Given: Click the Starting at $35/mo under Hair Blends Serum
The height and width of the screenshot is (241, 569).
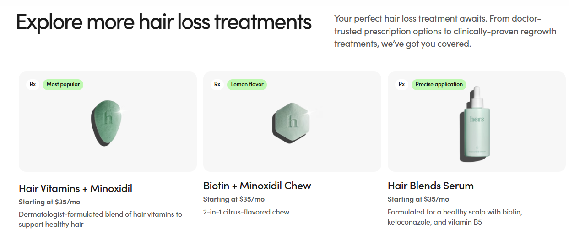Looking at the screenshot, I should [418, 199].
